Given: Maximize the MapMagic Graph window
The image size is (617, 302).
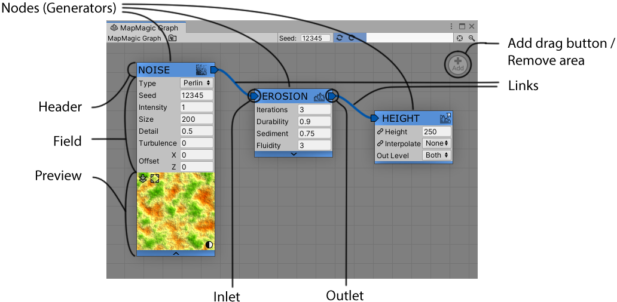Looking at the screenshot, I should (x=462, y=27).
